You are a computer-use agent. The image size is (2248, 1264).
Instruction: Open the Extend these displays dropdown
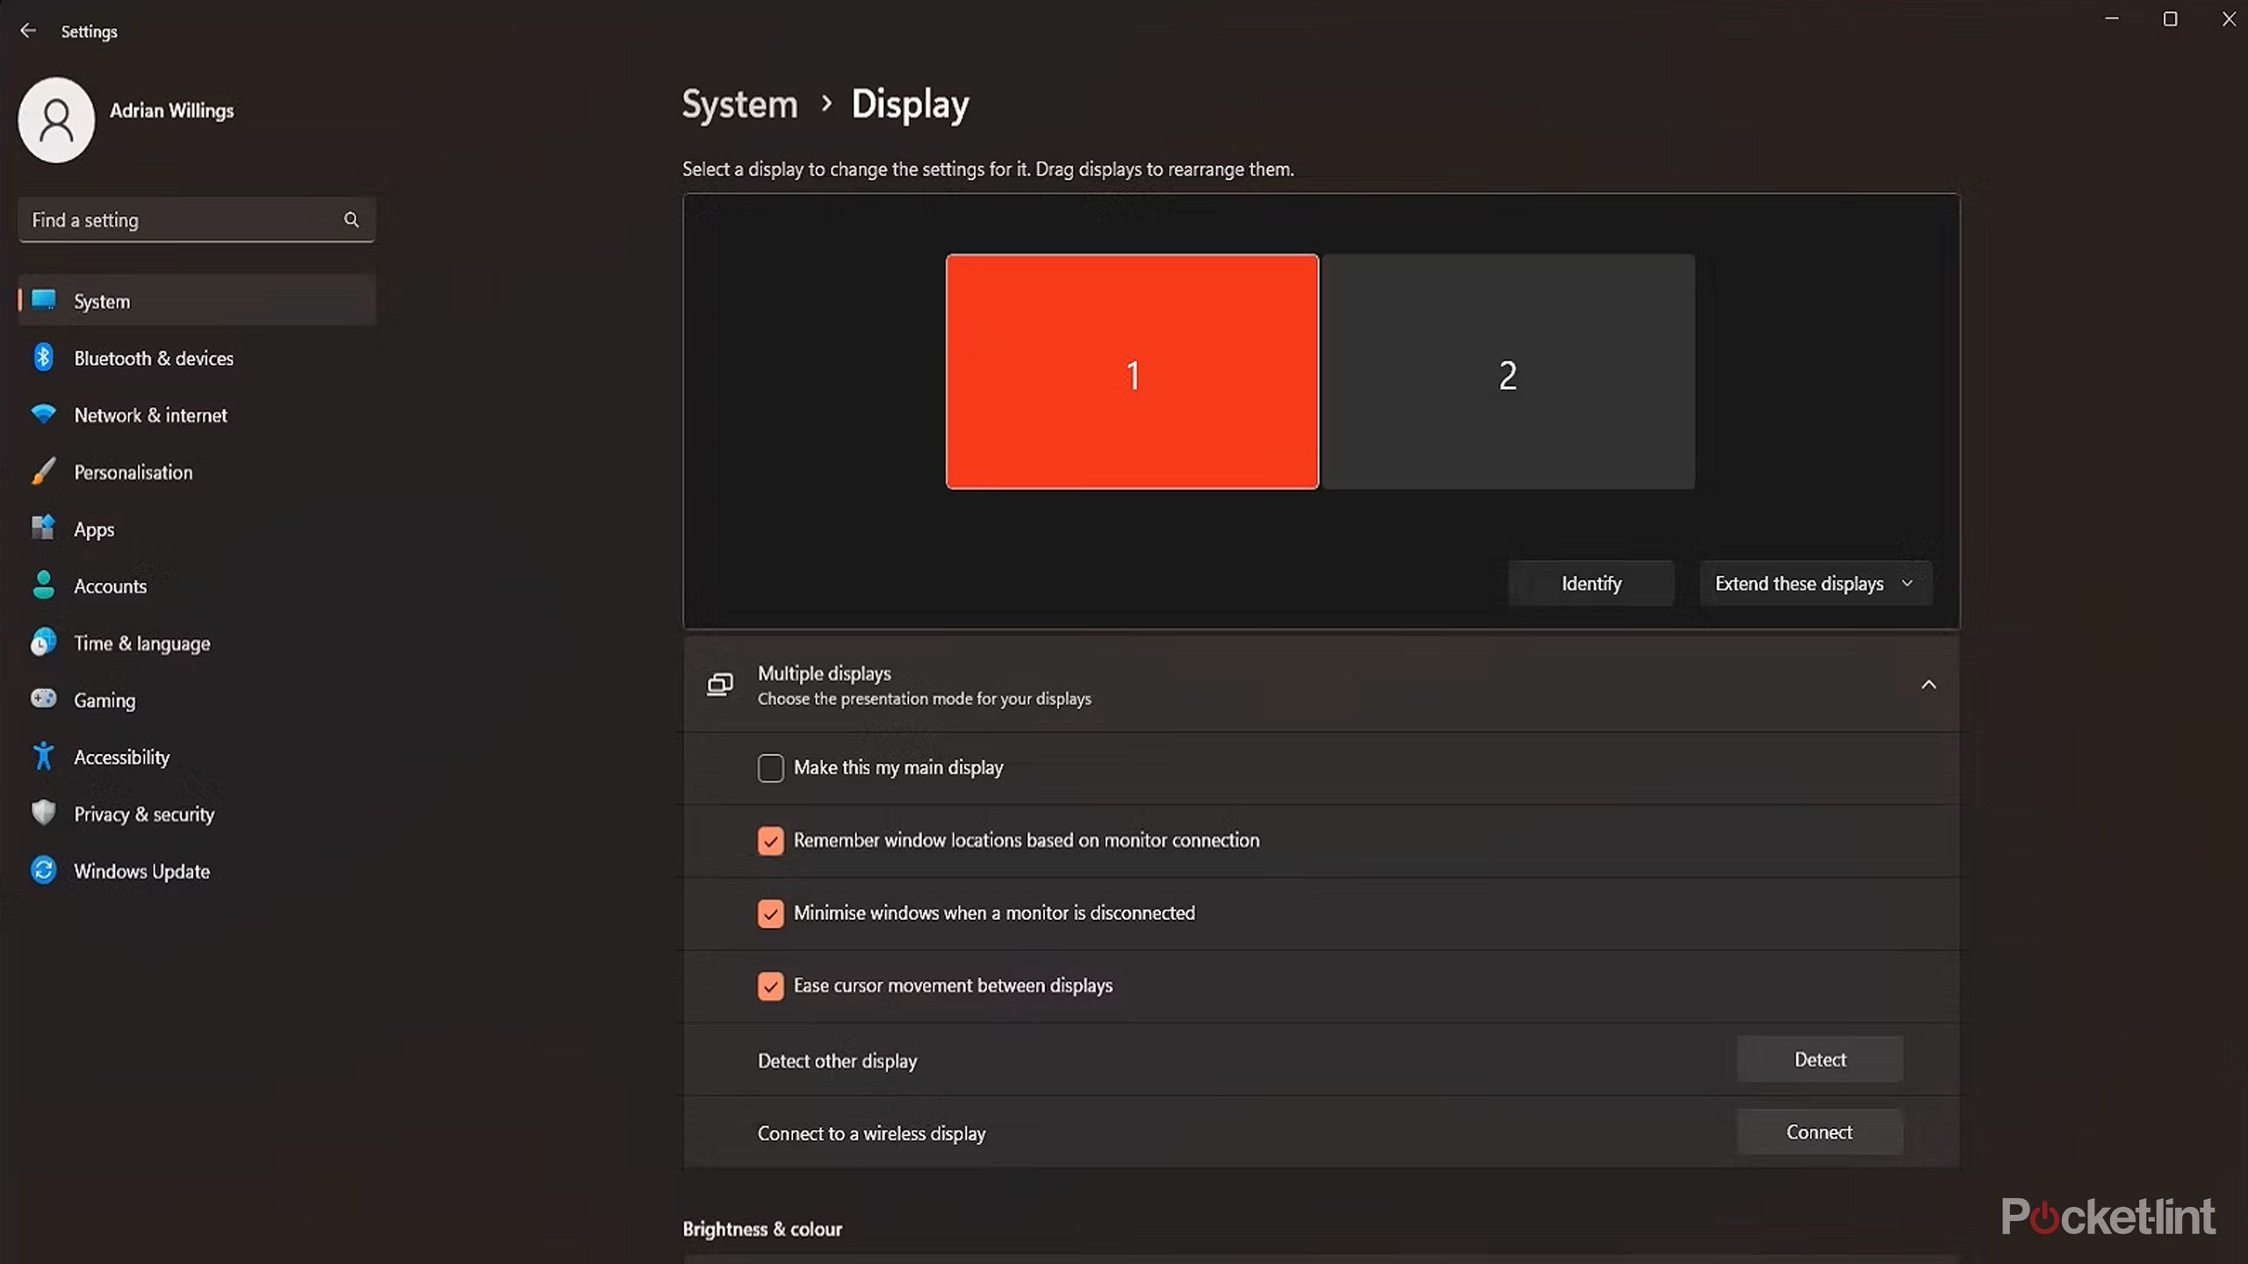coord(1814,582)
